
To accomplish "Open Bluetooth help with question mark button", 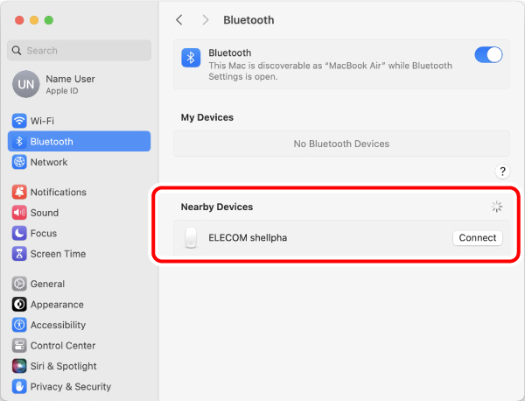I will (502, 172).
